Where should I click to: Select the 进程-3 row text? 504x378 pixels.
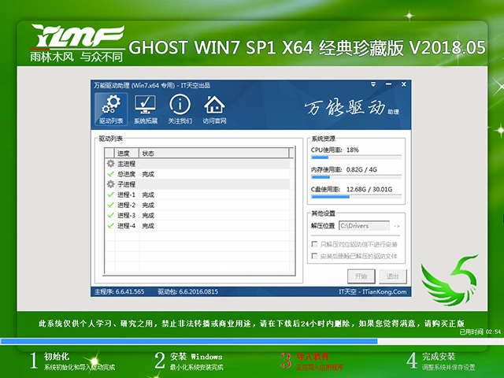126,215
